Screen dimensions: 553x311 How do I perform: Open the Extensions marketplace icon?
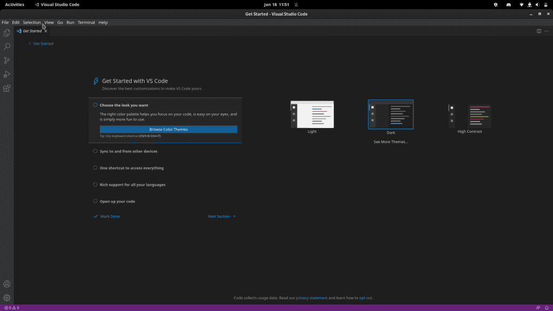click(x=6, y=88)
